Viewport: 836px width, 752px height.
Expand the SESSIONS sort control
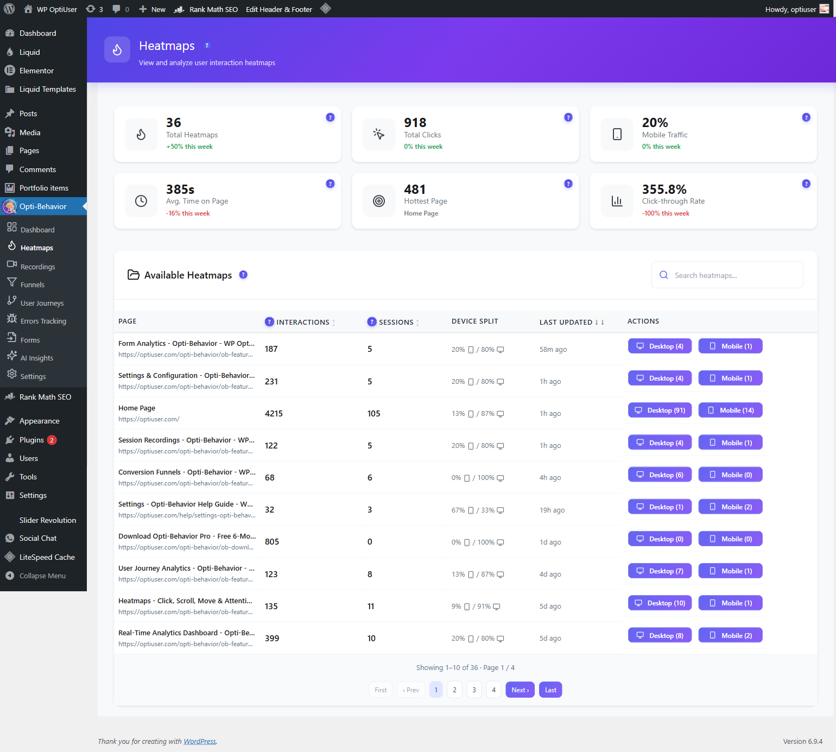click(x=417, y=322)
